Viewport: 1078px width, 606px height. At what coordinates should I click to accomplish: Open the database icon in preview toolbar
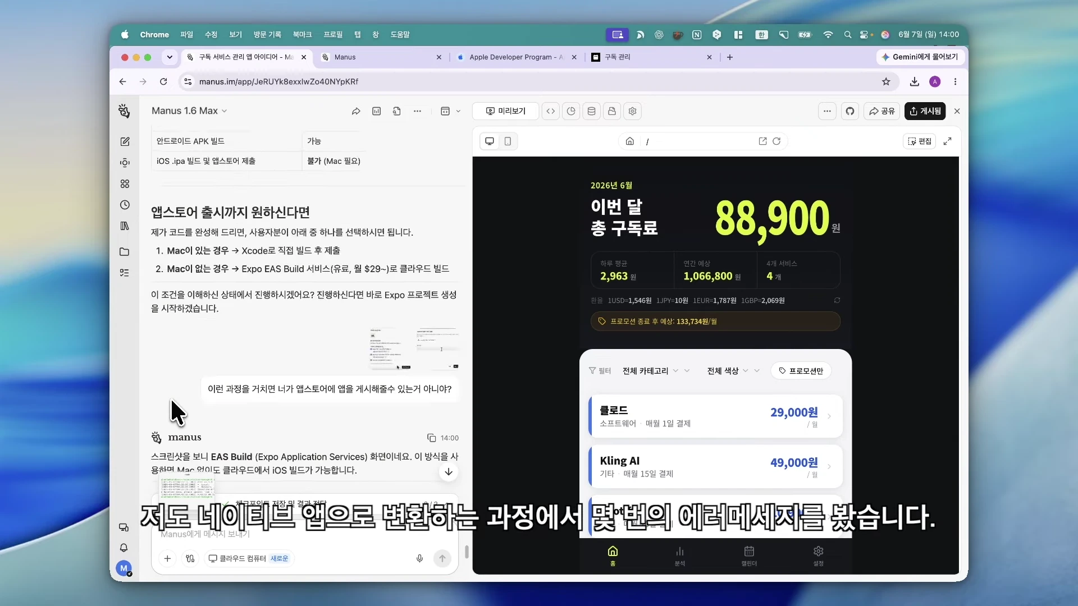point(591,111)
